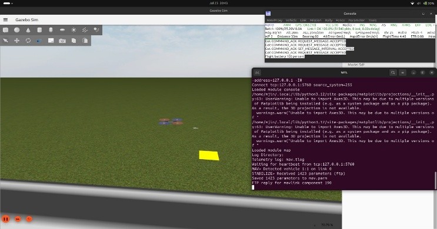The width and height of the screenshot is (437, 229).
Task: Open network status in top bar
Action: [x=412, y=4]
